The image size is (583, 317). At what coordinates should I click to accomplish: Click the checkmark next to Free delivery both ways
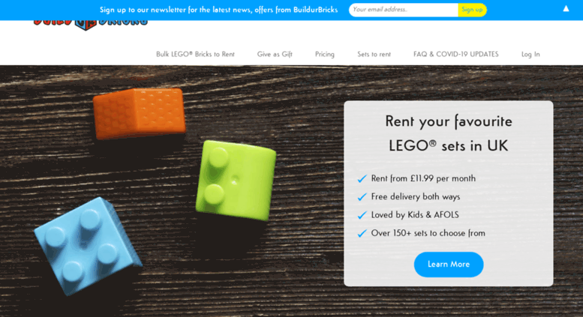tap(362, 197)
